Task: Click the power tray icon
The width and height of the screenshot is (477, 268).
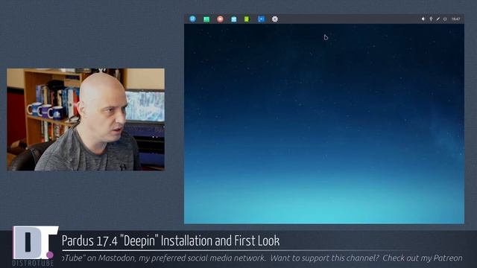Action: (x=445, y=19)
